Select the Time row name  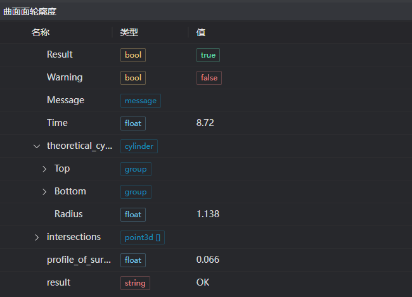tap(57, 123)
